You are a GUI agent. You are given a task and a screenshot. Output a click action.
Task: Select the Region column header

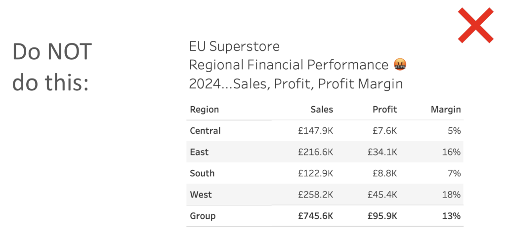(x=204, y=110)
